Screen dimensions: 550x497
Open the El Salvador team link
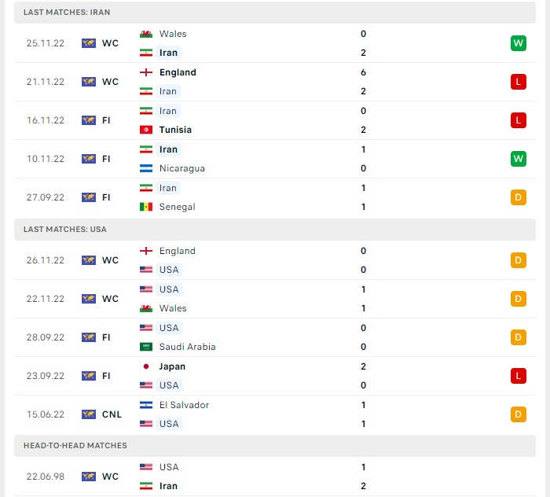[x=184, y=405]
